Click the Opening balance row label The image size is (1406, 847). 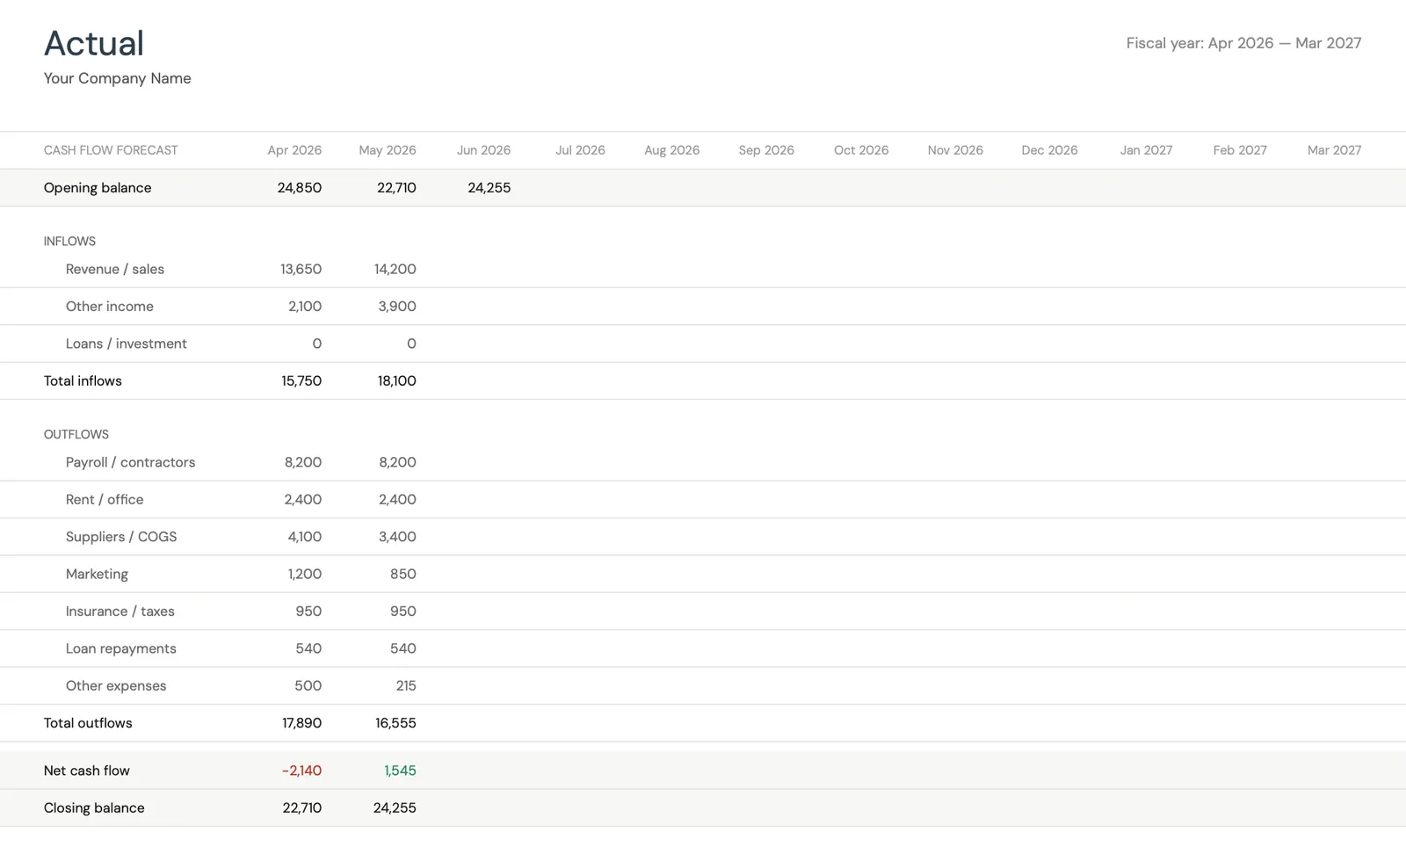point(98,187)
